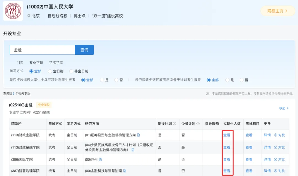The image size is (298, 176).
Task: View 拟招生人数 for 证券投资与金融机构管理方向 row
Action: [x=227, y=135]
